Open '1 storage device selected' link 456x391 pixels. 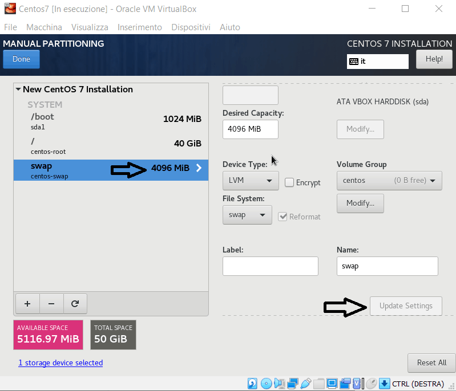(x=60, y=363)
